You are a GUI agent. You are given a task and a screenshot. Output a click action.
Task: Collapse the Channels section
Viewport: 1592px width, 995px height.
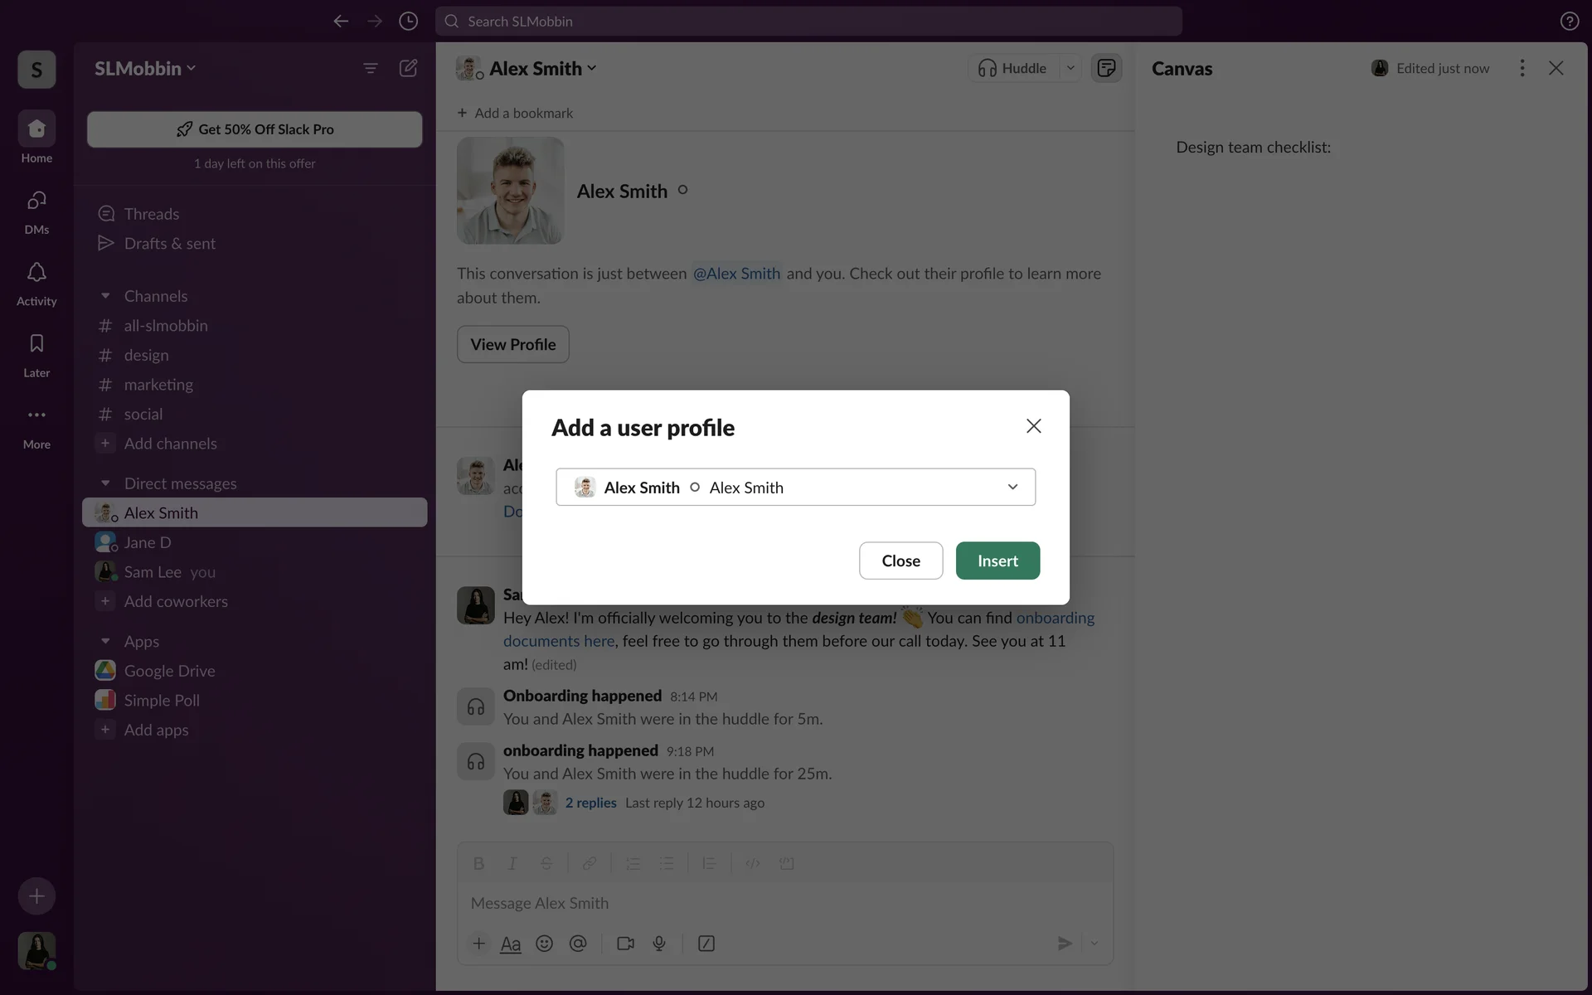(105, 296)
